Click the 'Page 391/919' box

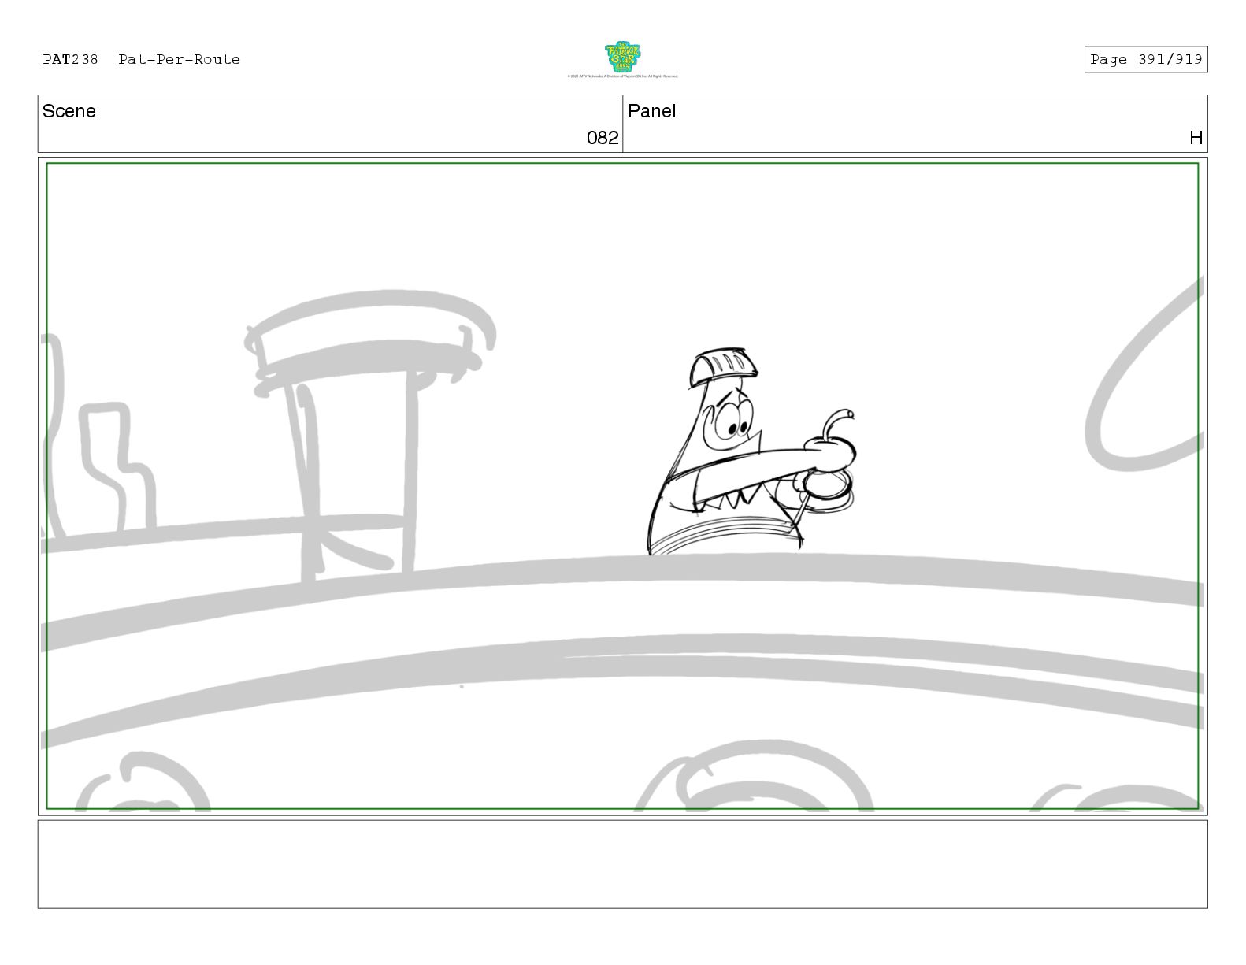coord(1145,60)
